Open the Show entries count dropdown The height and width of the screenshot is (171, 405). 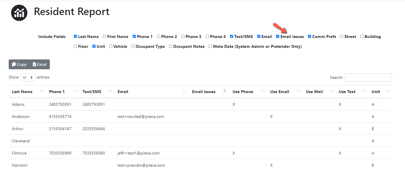coord(28,77)
